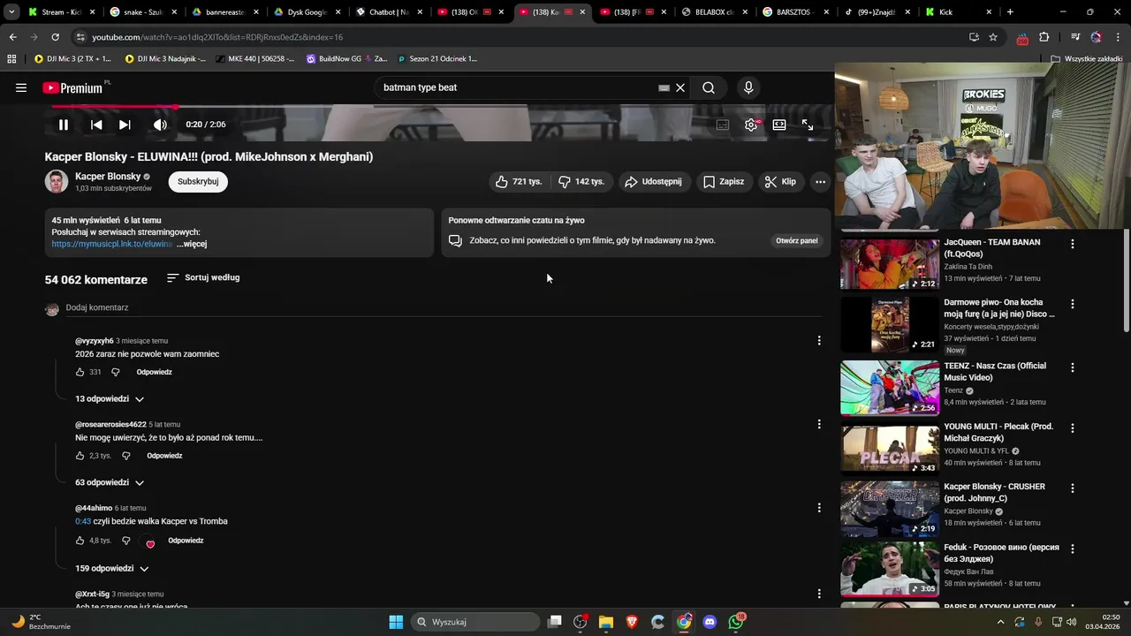Open the player settings gear
This screenshot has width=1131, height=636.
[x=751, y=125]
